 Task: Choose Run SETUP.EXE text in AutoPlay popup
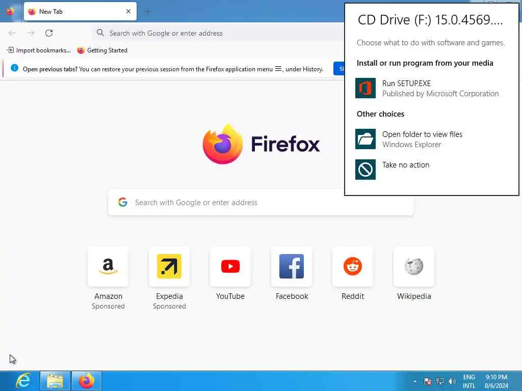click(x=406, y=83)
